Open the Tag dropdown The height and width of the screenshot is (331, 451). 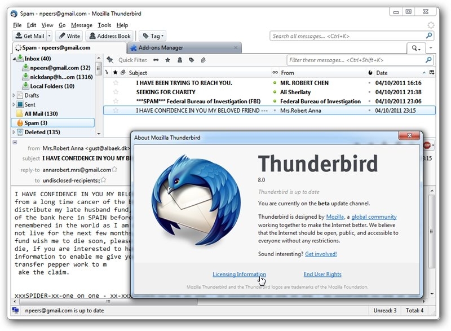[x=153, y=36]
